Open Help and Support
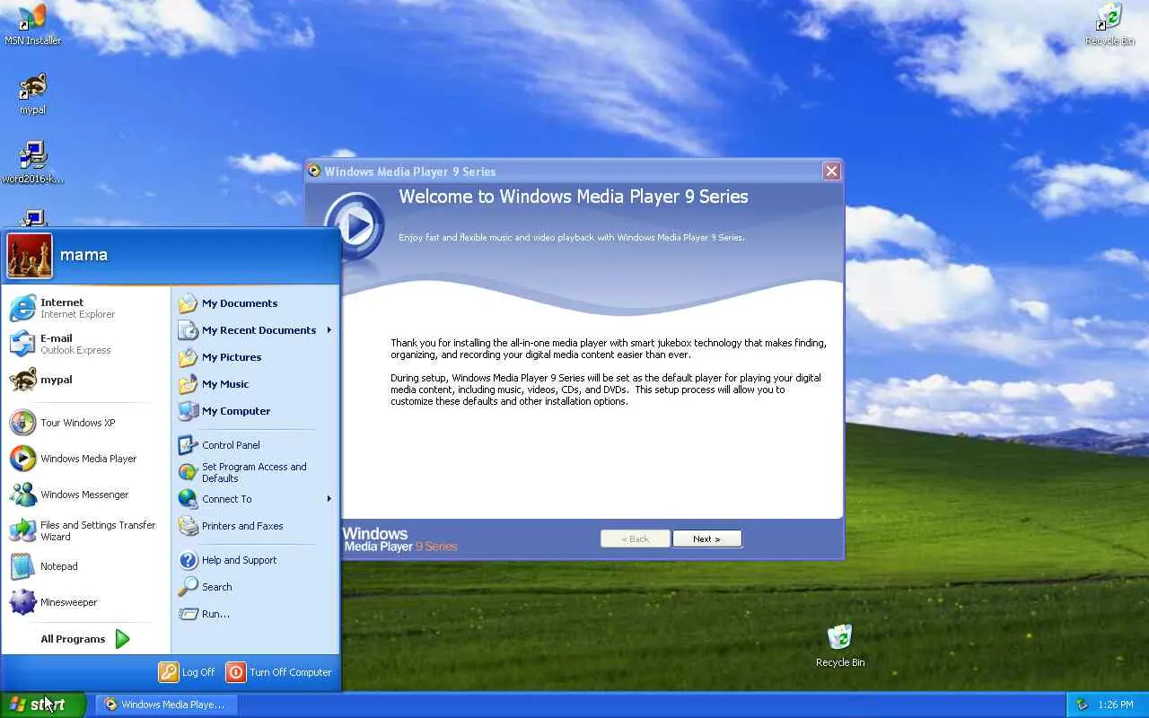The height and width of the screenshot is (718, 1149). [x=255, y=560]
